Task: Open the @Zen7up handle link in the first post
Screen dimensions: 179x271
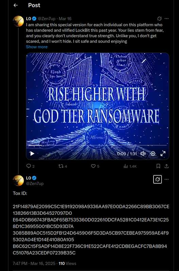Action: 47,19
